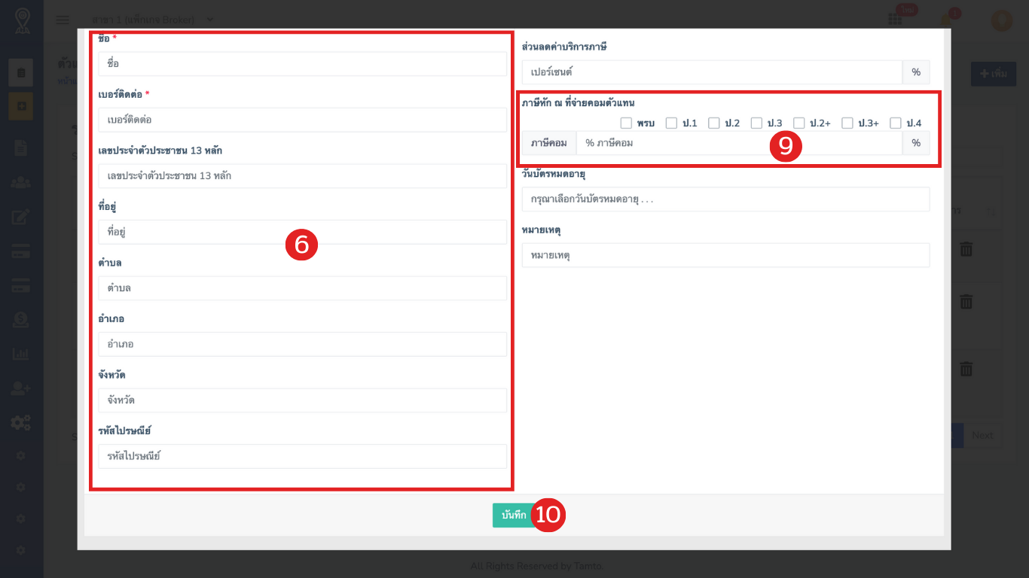Open the multi-gear settings icon in the sidebar

[x=21, y=422]
